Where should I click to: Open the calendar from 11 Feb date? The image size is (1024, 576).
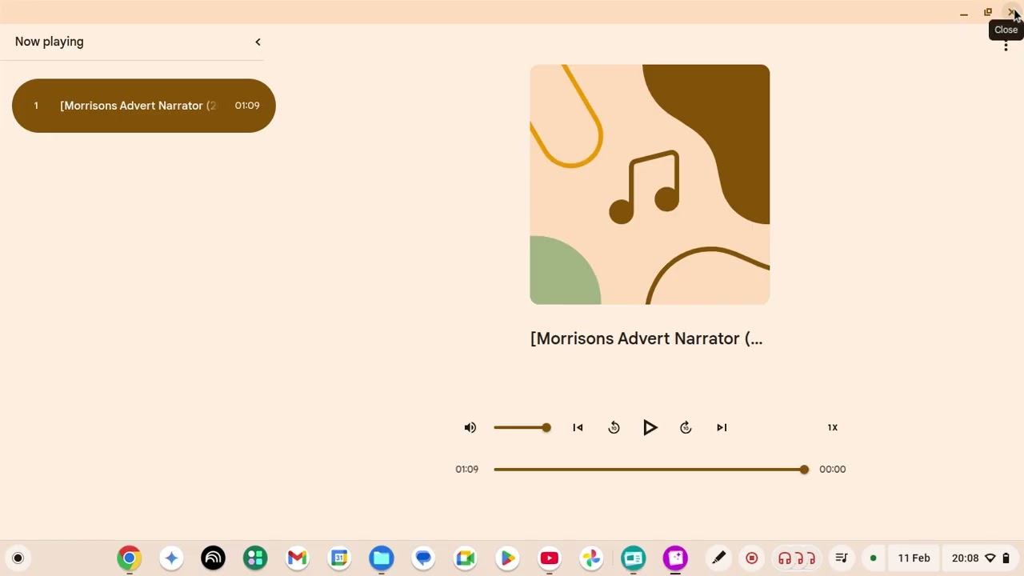pyautogui.click(x=914, y=558)
